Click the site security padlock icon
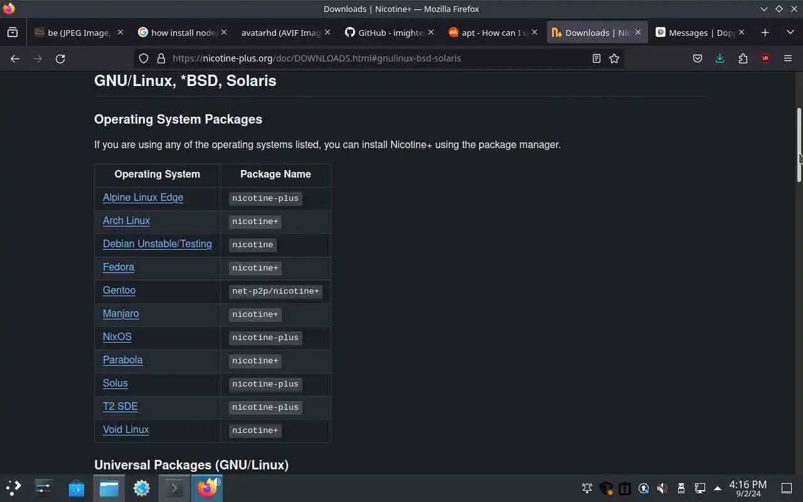 [x=161, y=58]
